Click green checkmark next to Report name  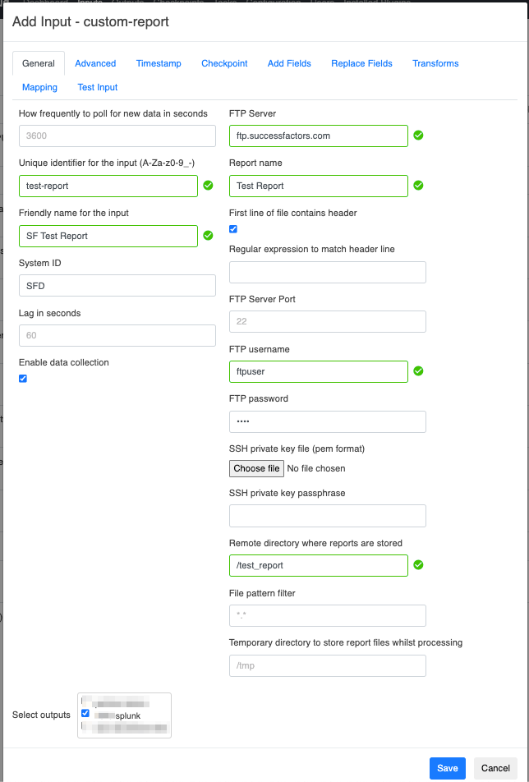click(x=419, y=186)
